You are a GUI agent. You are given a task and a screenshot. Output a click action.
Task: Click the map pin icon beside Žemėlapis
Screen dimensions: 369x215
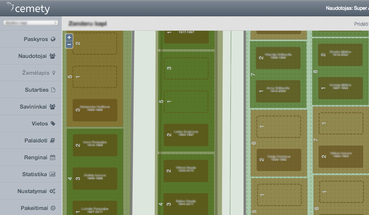pos(54,73)
